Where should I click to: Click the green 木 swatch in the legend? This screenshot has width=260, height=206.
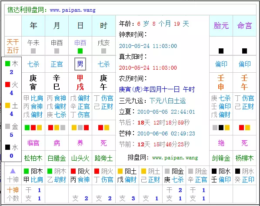[x=8, y=64]
